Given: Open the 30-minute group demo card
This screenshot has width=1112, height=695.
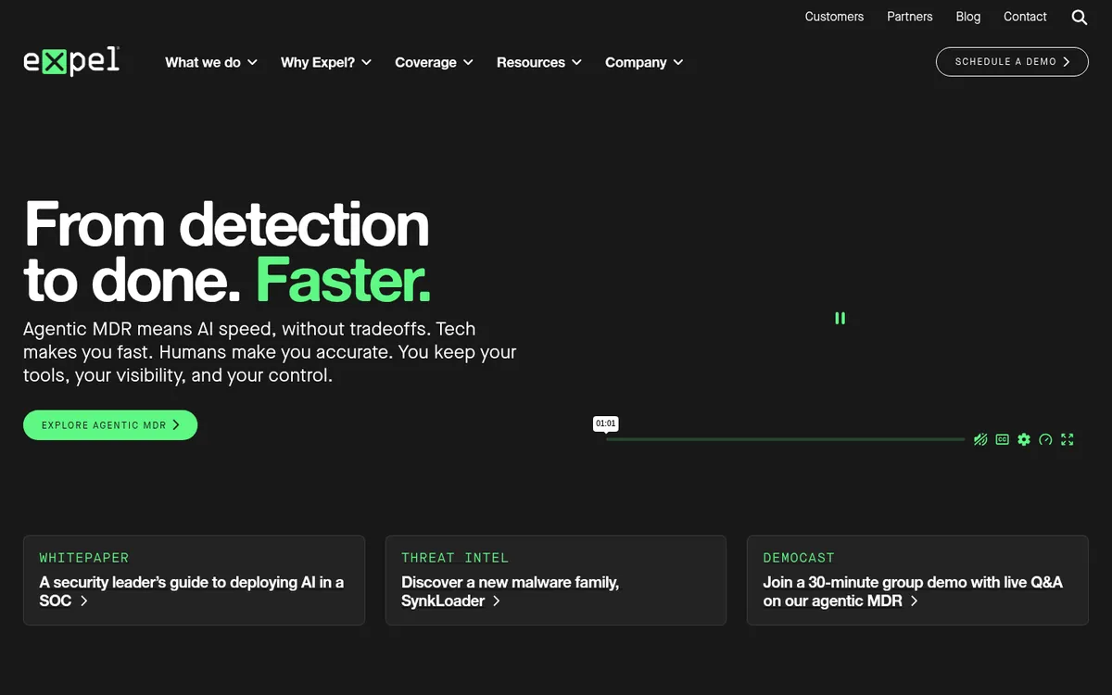Looking at the screenshot, I should pyautogui.click(x=917, y=580).
